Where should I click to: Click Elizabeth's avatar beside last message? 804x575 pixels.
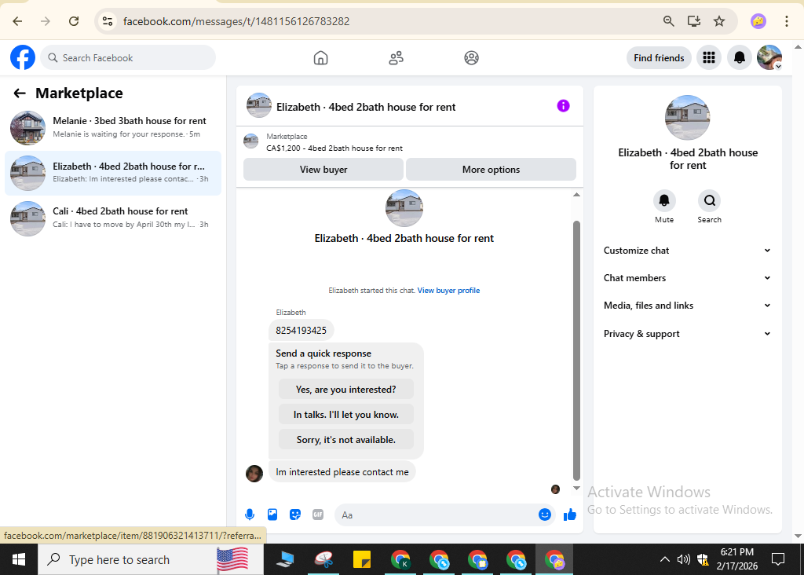(254, 473)
